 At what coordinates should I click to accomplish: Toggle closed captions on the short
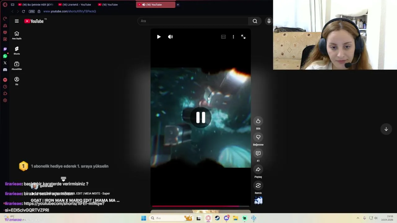[x=223, y=37]
